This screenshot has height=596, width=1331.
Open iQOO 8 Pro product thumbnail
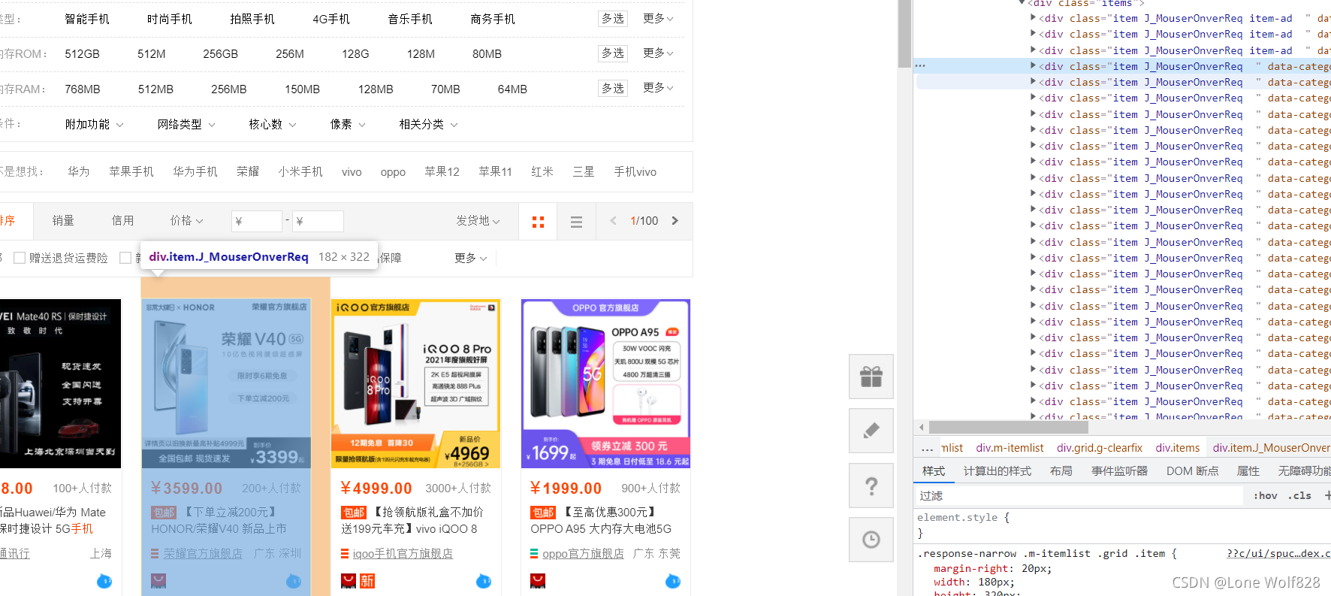pyautogui.click(x=416, y=383)
